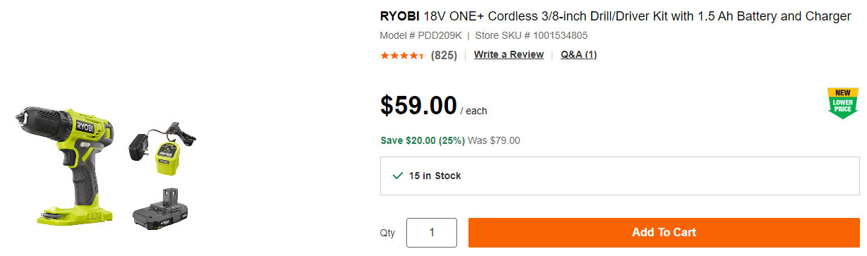
Task: Add the drill kit to cart
Action: [664, 233]
